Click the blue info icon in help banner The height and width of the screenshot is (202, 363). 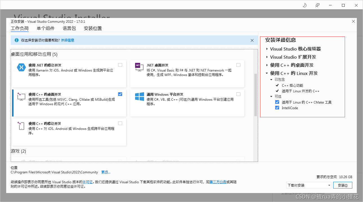(16, 40)
